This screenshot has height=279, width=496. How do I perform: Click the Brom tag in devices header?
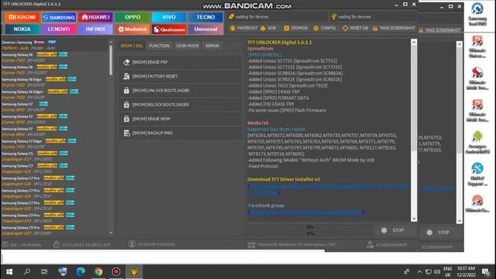(x=40, y=42)
